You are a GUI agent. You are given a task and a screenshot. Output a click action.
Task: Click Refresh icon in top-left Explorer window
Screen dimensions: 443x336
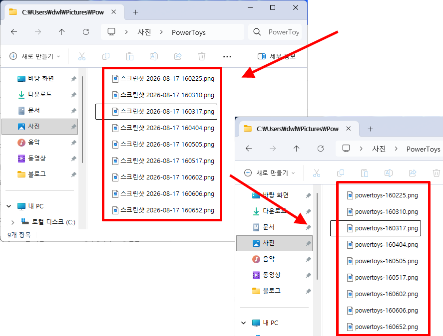(x=86, y=32)
